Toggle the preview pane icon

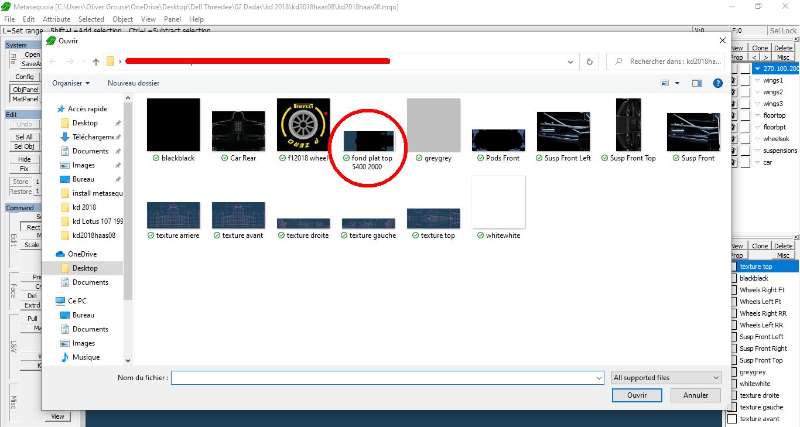tap(696, 83)
